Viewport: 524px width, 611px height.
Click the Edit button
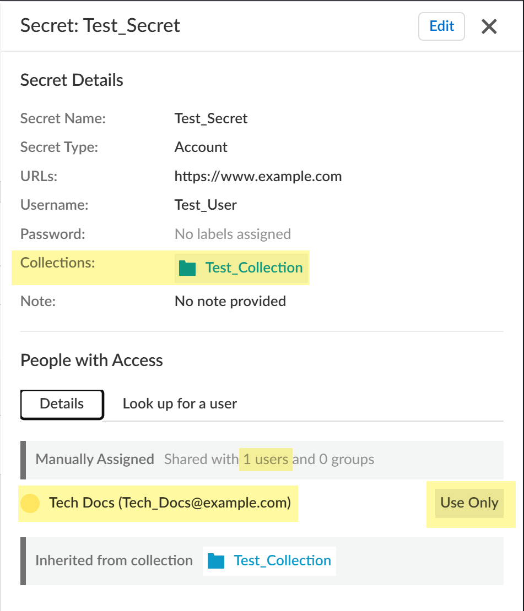click(441, 26)
